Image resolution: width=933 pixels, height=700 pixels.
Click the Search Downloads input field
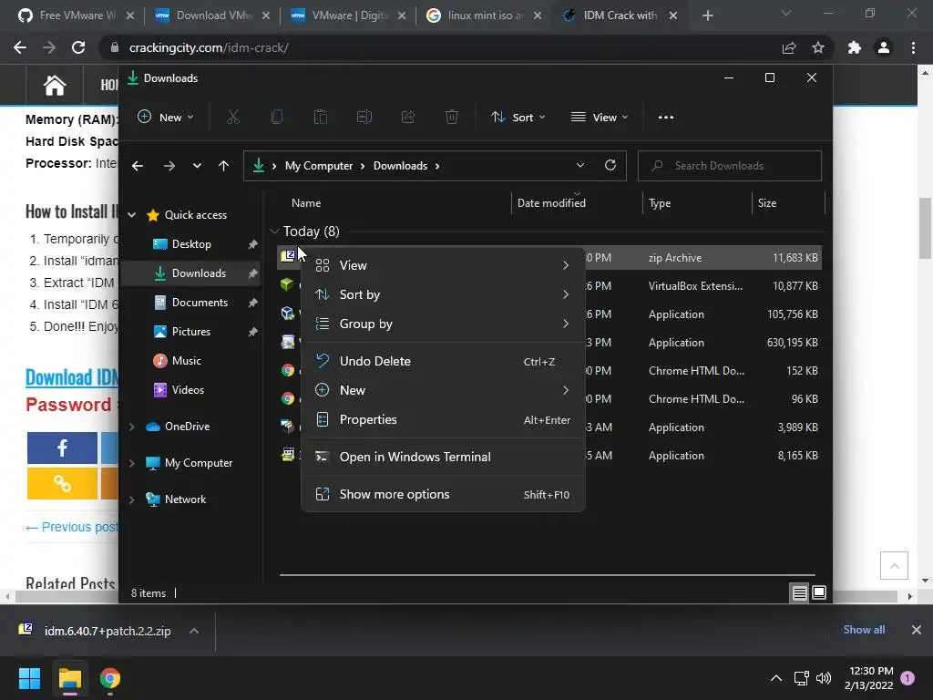(x=730, y=166)
